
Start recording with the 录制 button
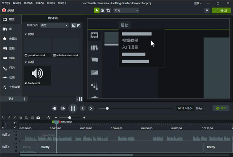coord(9,10)
